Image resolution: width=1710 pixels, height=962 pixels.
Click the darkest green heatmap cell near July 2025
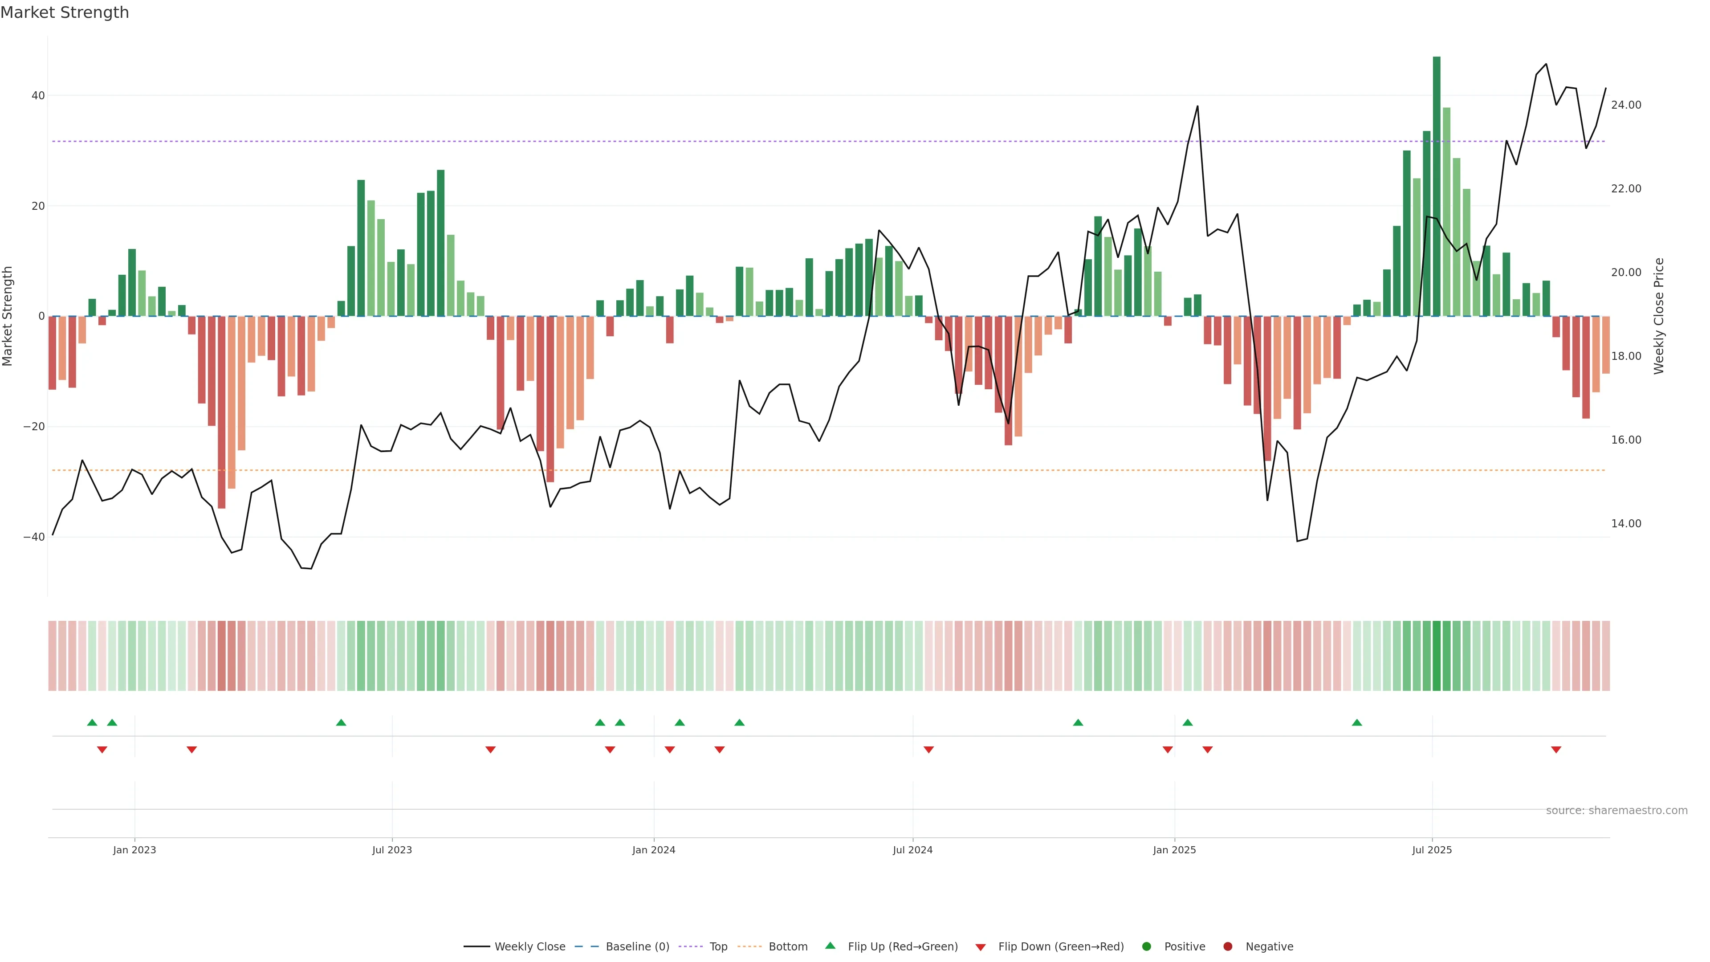point(1437,656)
